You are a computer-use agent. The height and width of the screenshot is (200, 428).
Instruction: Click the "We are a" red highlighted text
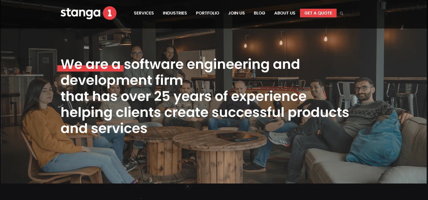(90, 65)
